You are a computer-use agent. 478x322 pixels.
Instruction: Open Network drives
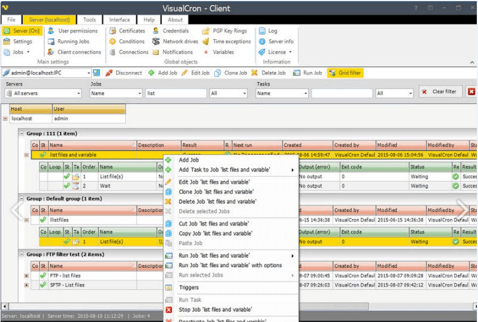point(175,41)
